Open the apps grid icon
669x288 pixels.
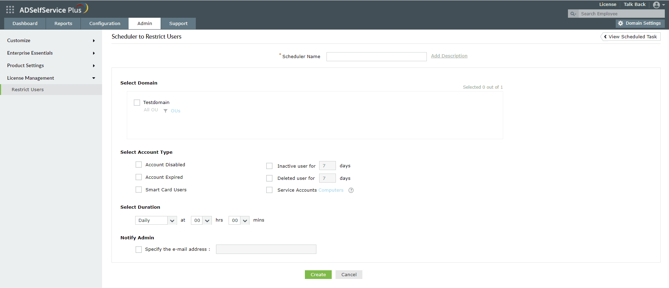(10, 9)
